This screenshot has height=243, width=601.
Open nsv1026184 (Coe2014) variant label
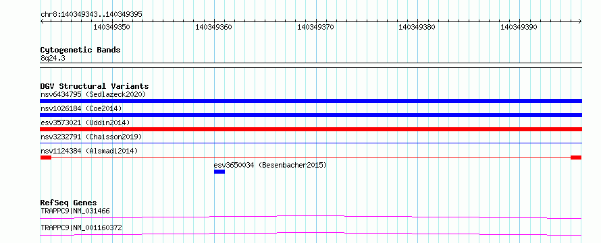(81, 109)
